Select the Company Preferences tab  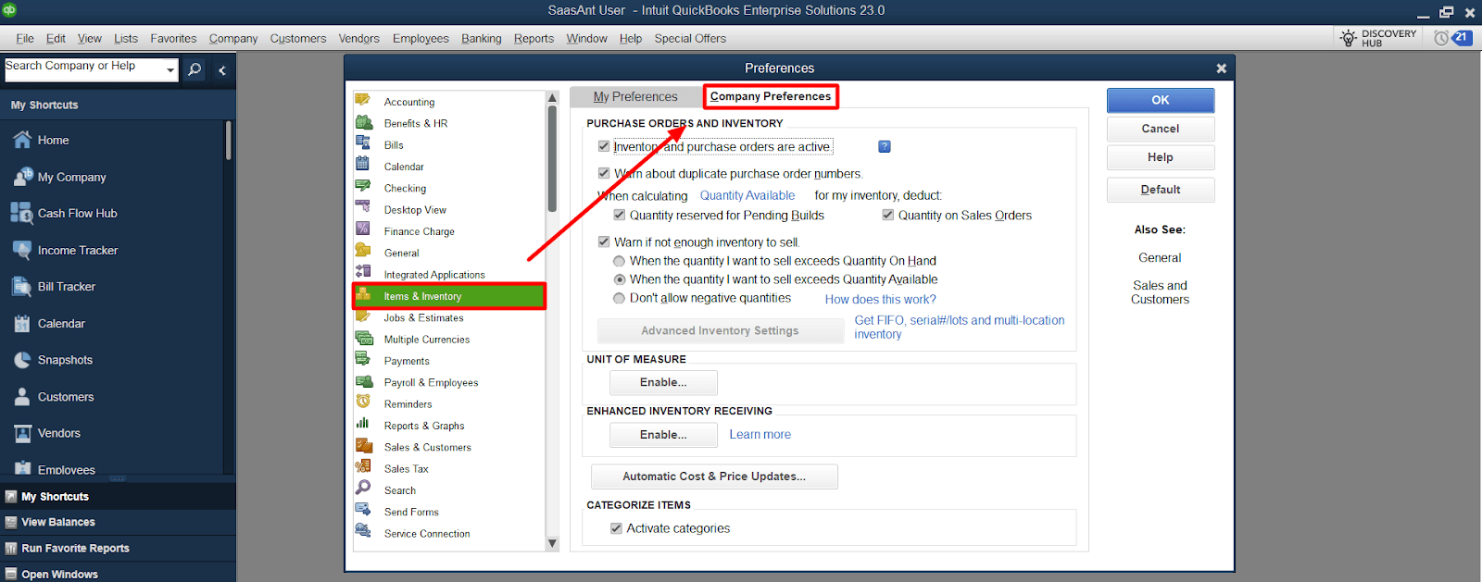point(771,96)
